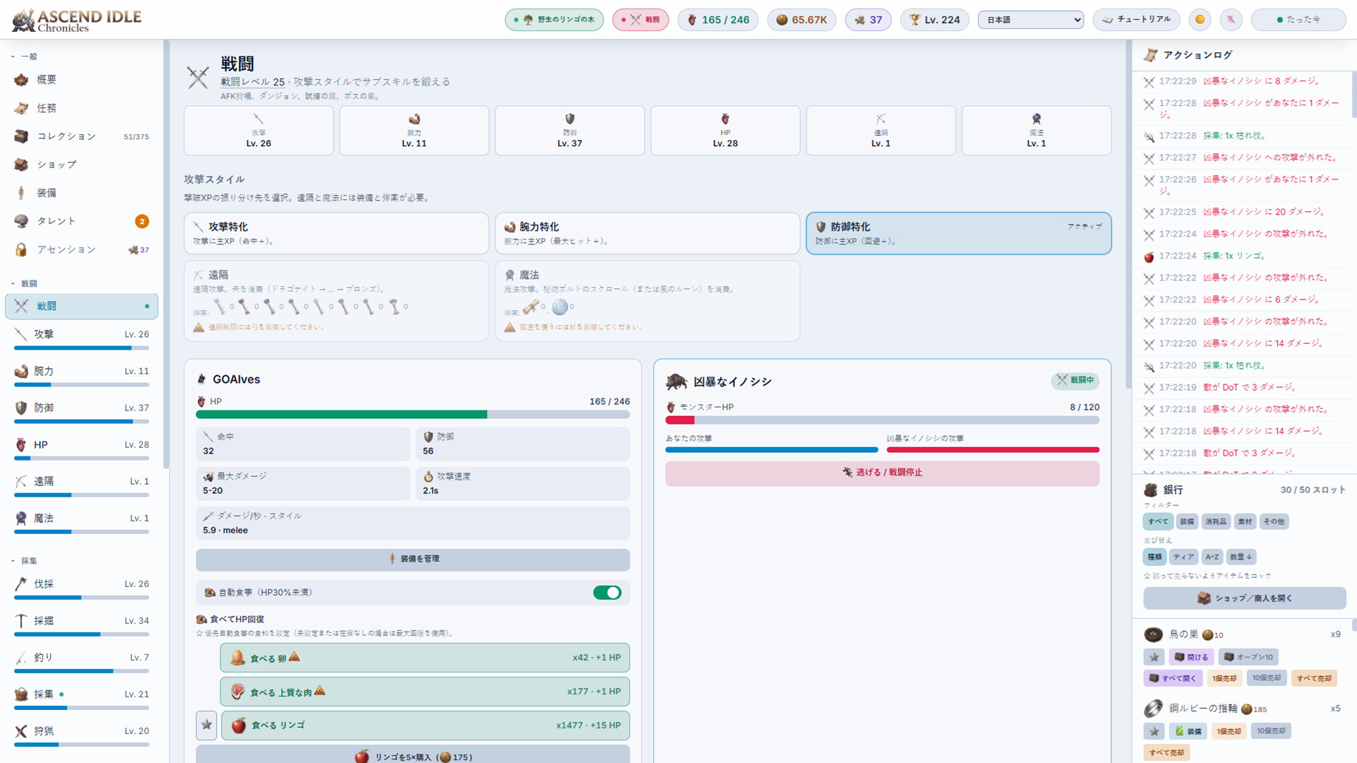Image resolution: width=1357 pixels, height=763 pixels.
Task: Click the player HP progress bar
Action: click(413, 415)
